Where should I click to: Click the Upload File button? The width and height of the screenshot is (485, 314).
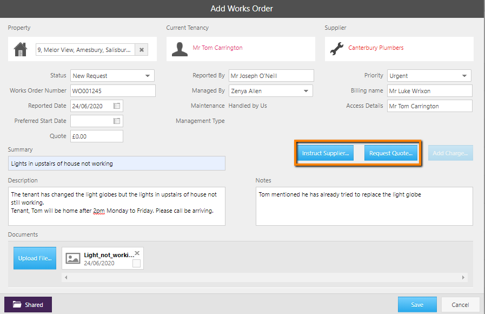coord(35,258)
